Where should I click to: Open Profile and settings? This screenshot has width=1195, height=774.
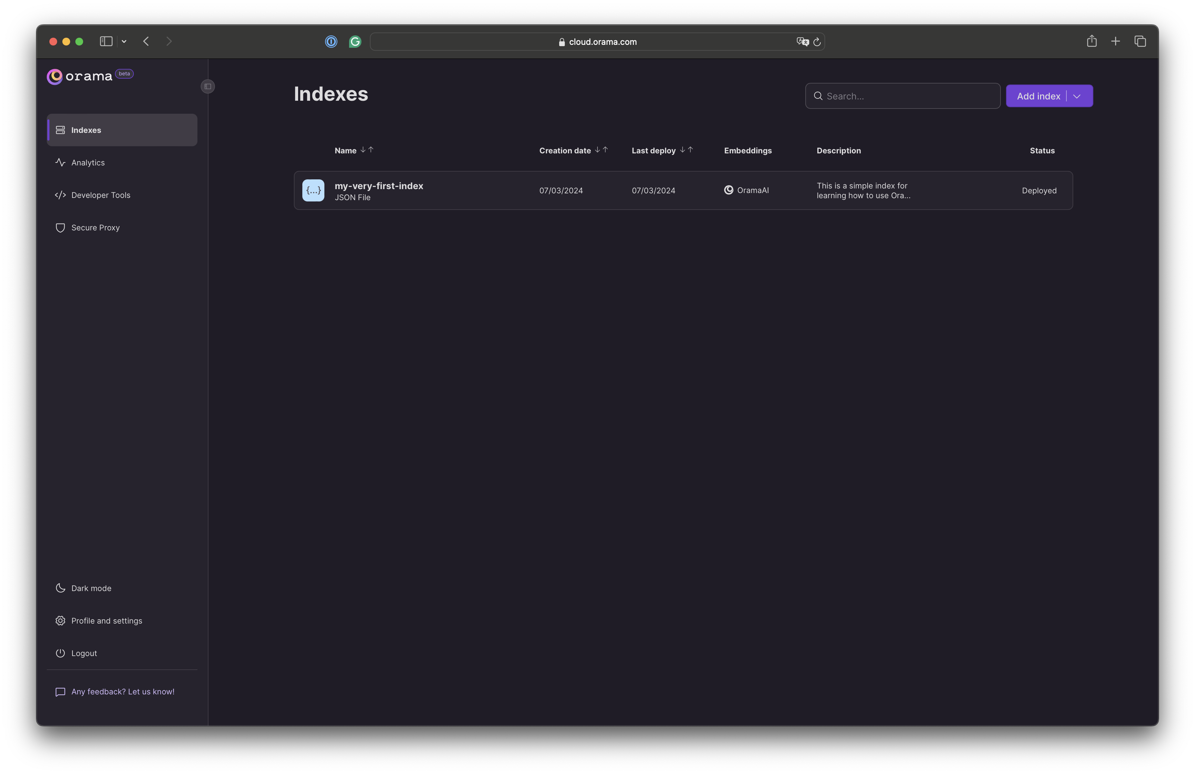pos(122,621)
